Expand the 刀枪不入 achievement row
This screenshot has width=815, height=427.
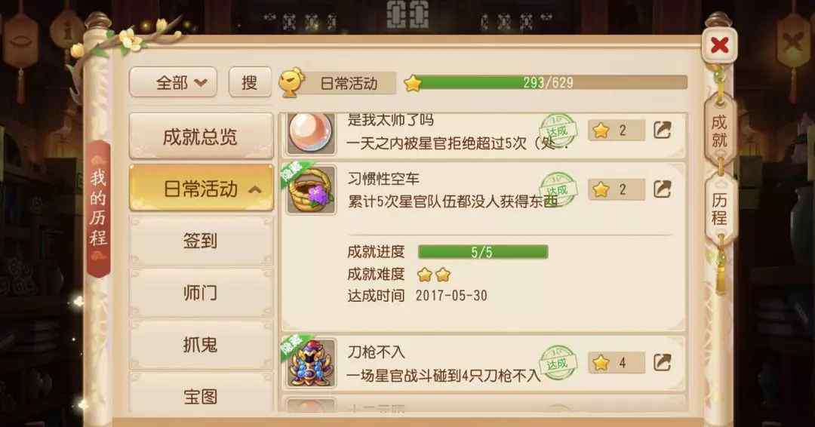pyautogui.click(x=484, y=363)
